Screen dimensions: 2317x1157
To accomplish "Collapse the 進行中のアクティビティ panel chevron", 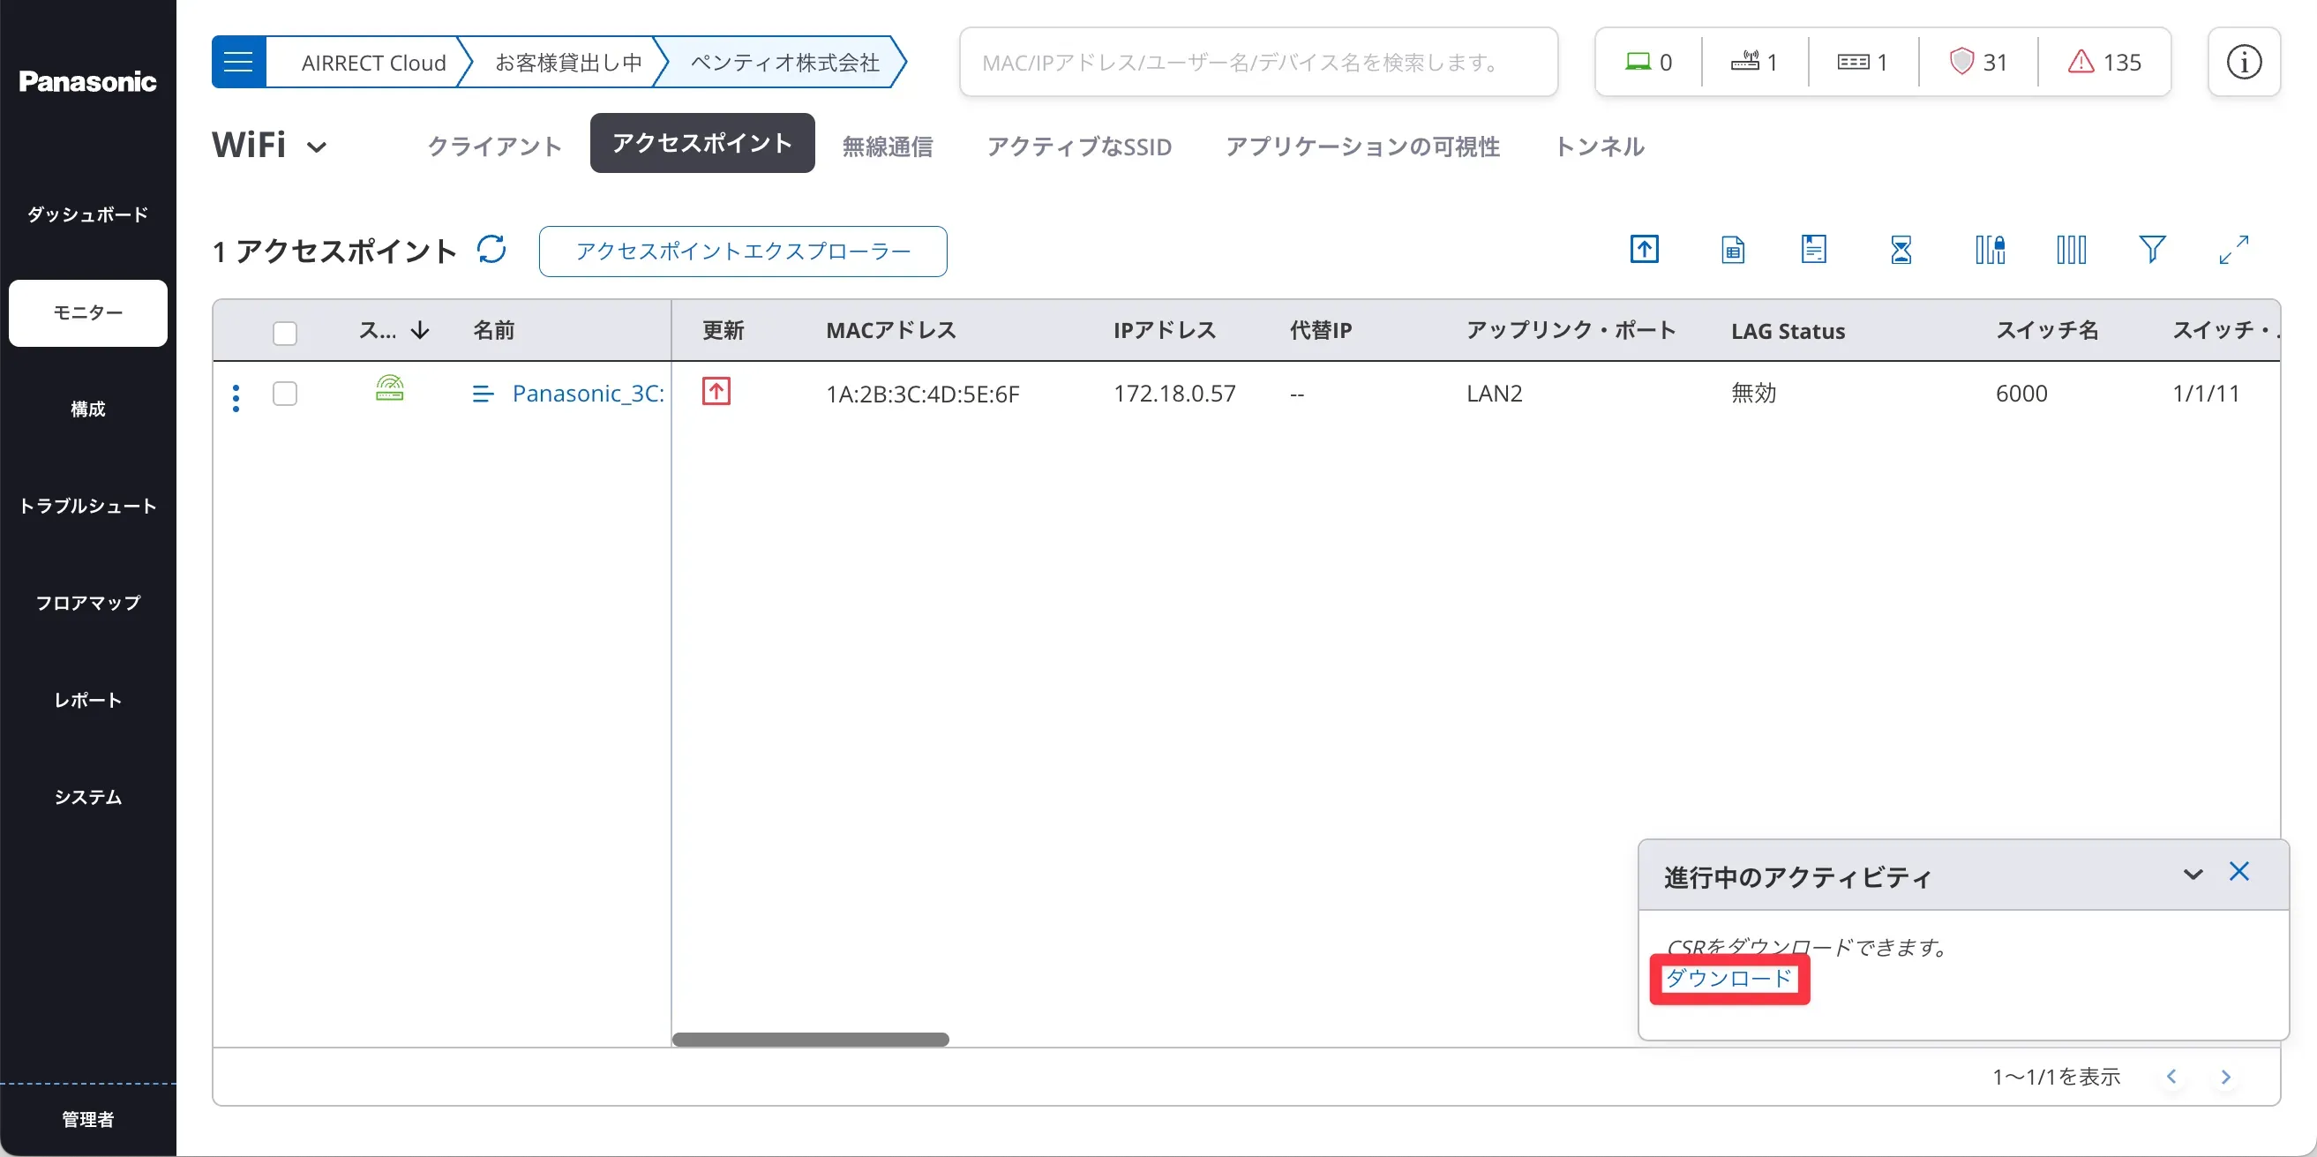I will (x=2193, y=875).
